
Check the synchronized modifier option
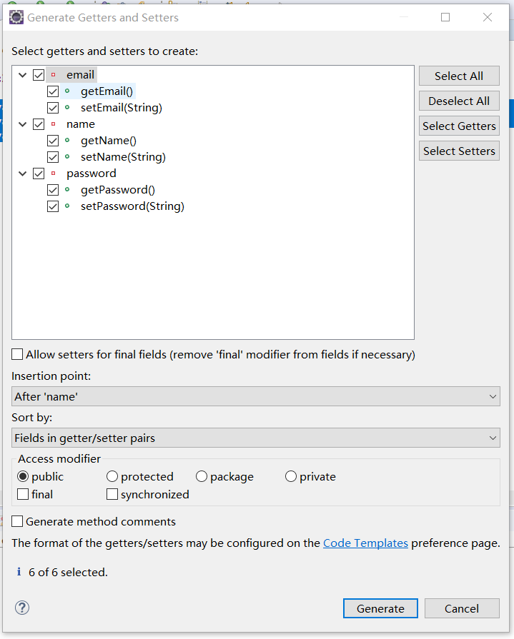112,494
